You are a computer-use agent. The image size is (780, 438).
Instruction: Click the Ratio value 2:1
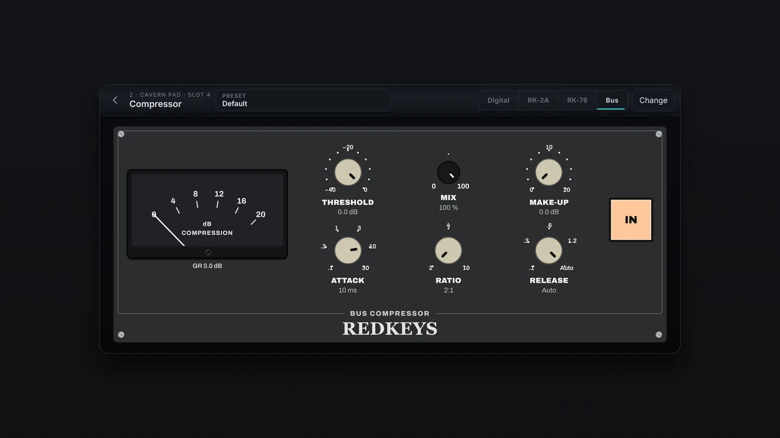click(x=448, y=290)
